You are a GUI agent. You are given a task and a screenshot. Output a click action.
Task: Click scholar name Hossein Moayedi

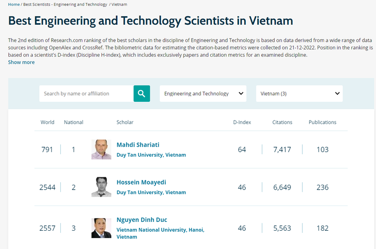click(x=141, y=182)
